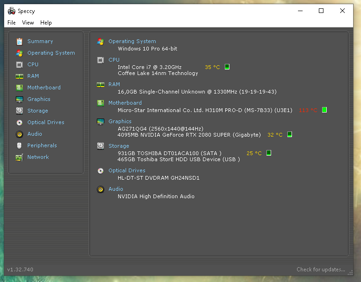The image size is (361, 282).
Task: Click the Graphics icon in main panel
Action: tap(101, 122)
